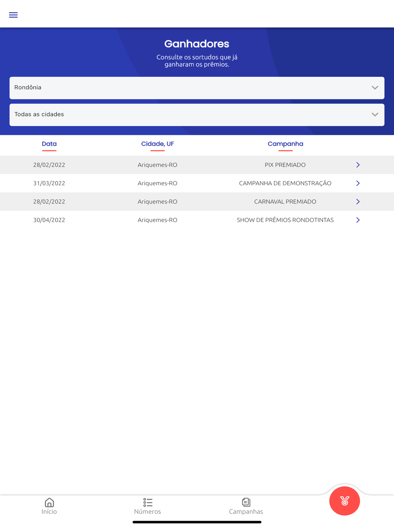Click date 28/02/2022 in PIX PREMIADO row
394x526 pixels.
click(x=49, y=165)
